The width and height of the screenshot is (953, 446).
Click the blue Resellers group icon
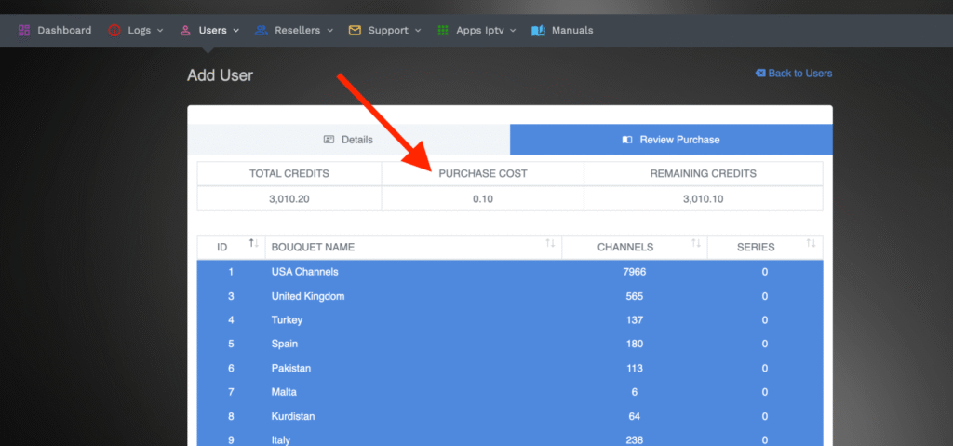tap(262, 31)
